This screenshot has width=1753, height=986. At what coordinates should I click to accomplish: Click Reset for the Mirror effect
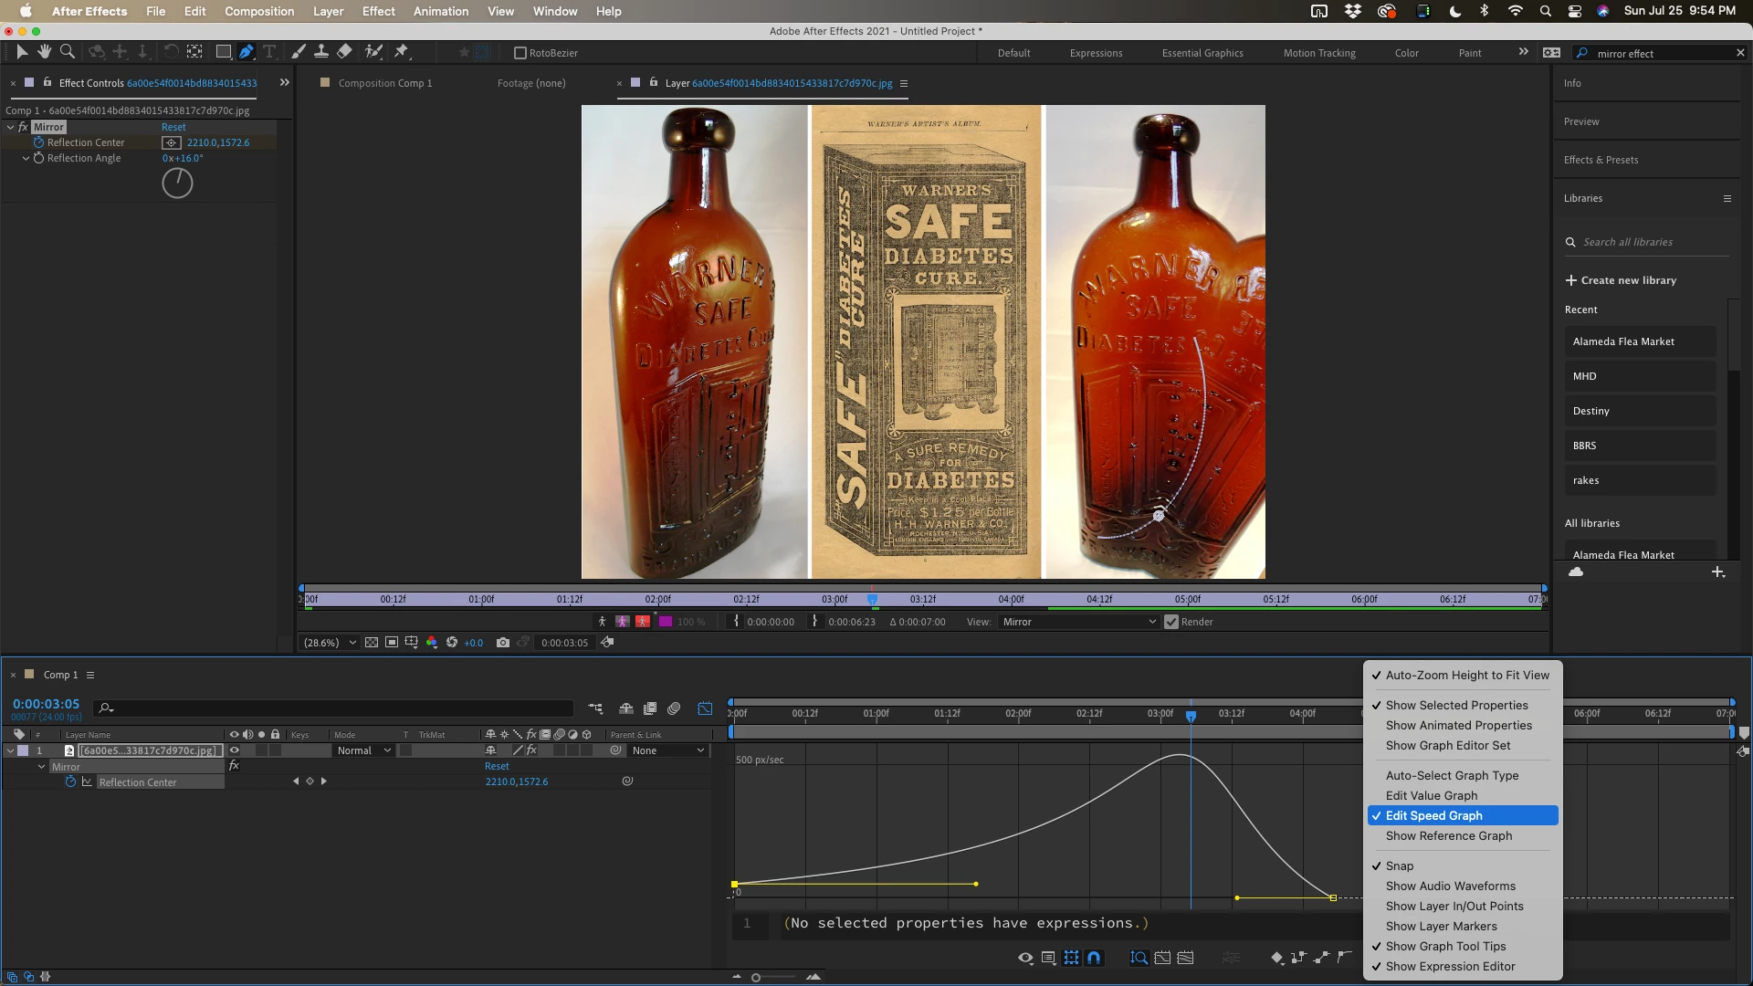173,127
